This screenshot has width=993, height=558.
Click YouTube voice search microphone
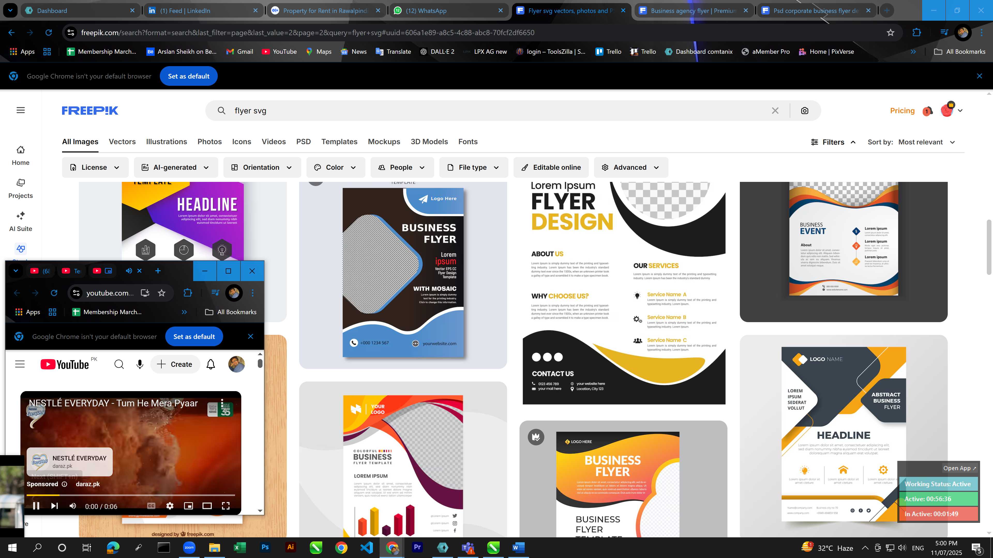(140, 364)
